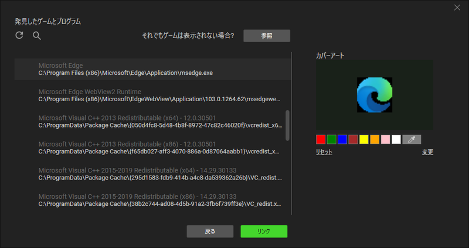
Task: Click the Edge cover art thumbnail
Action: click(x=375, y=95)
